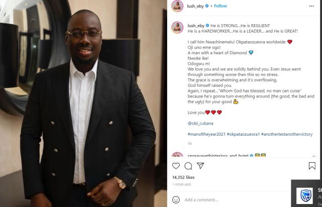
Task: Follow the lush_eby account
Action: 220,6
